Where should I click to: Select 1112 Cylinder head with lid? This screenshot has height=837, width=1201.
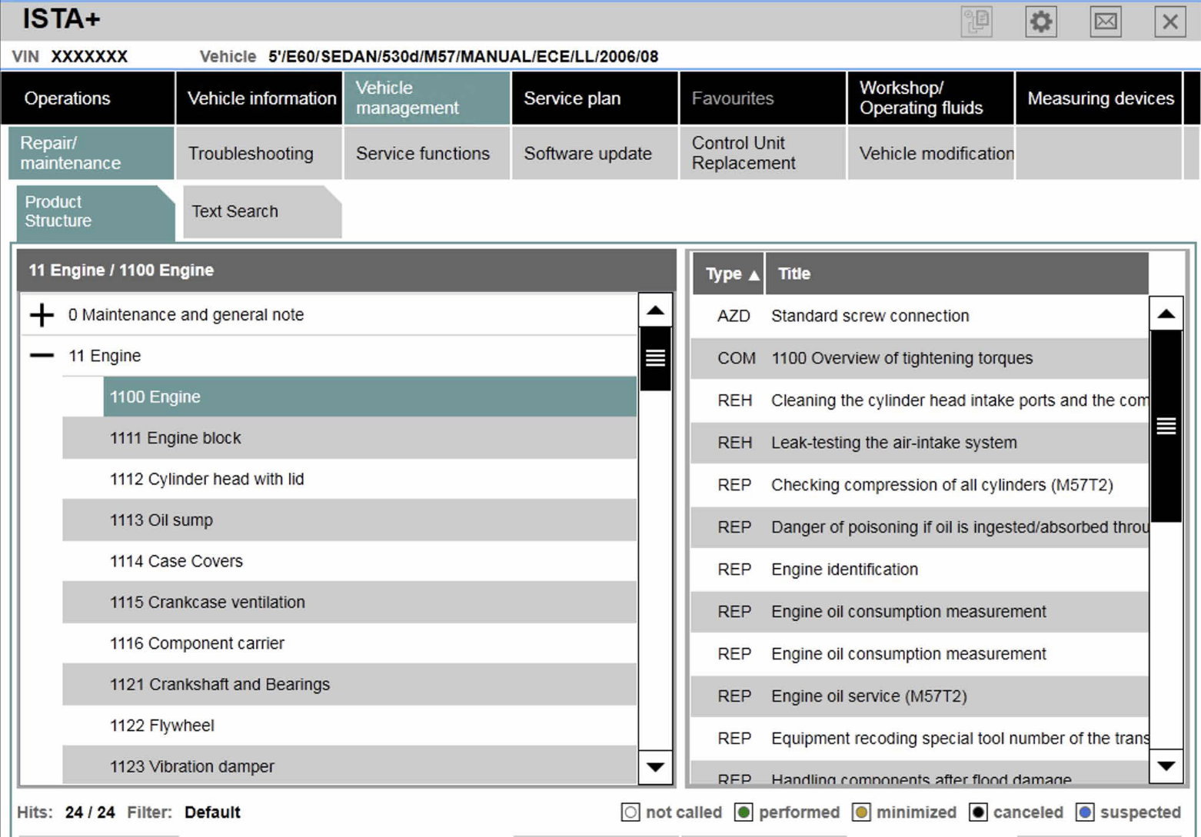coord(349,479)
